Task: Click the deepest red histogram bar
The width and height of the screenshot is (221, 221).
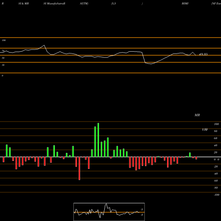Action: (x=80, y=168)
